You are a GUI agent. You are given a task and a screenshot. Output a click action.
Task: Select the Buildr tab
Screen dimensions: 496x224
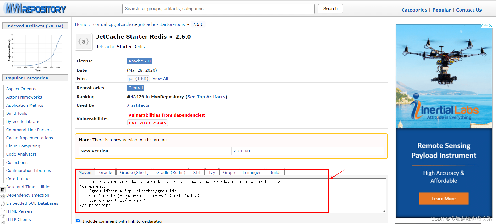(275, 172)
